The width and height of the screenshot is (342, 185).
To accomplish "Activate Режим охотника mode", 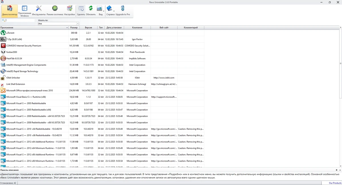I will tap(55, 11).
